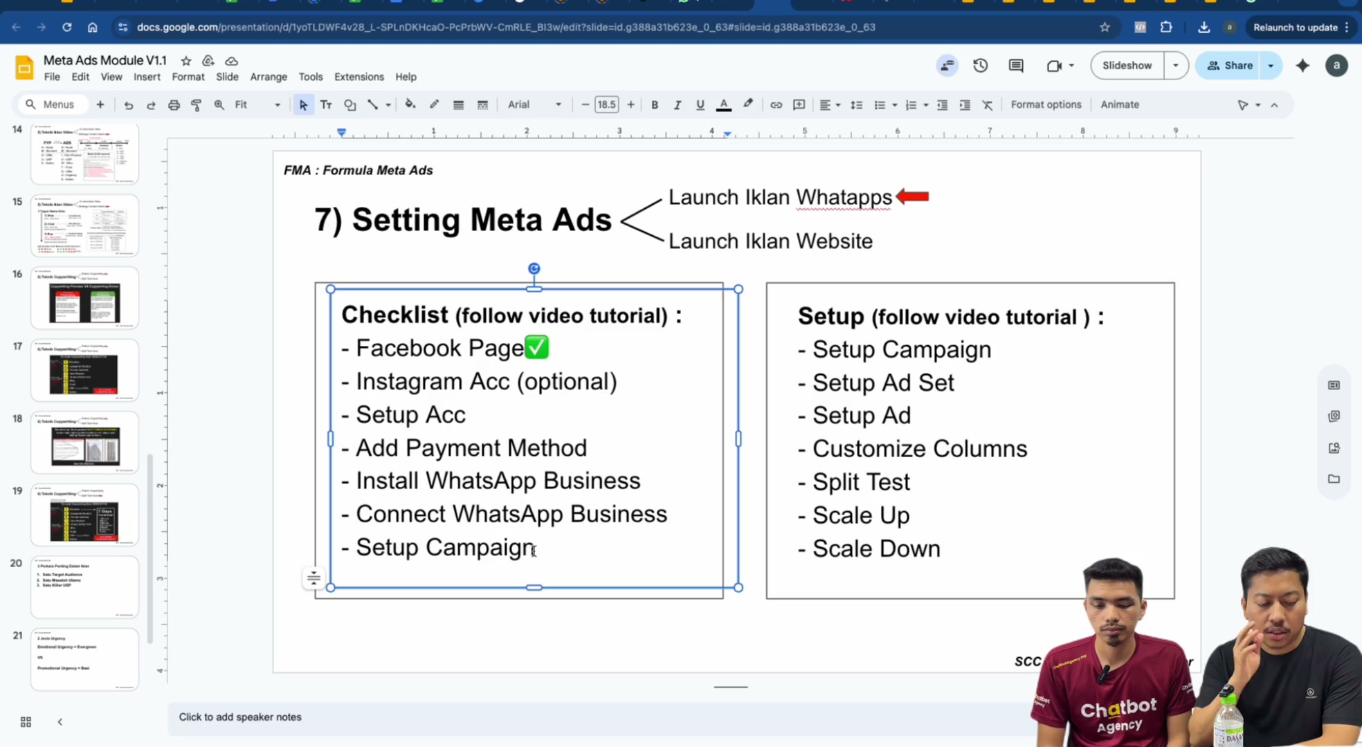Click the Print icon
Viewport: 1362px width, 747px height.
174,105
